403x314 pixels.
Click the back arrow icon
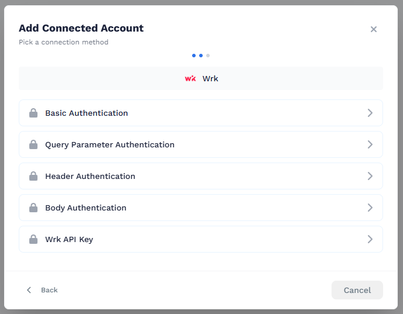[x=29, y=290]
